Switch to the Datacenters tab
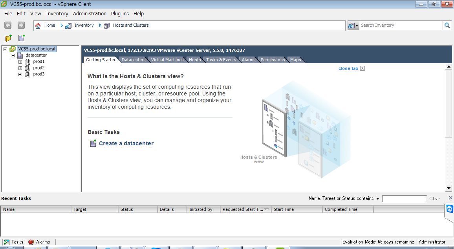The width and height of the screenshot is (454, 249). pyautogui.click(x=134, y=60)
